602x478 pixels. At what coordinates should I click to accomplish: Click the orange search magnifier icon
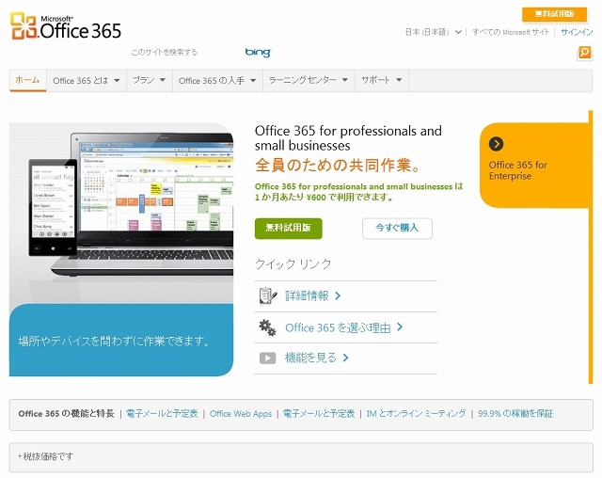[x=585, y=53]
